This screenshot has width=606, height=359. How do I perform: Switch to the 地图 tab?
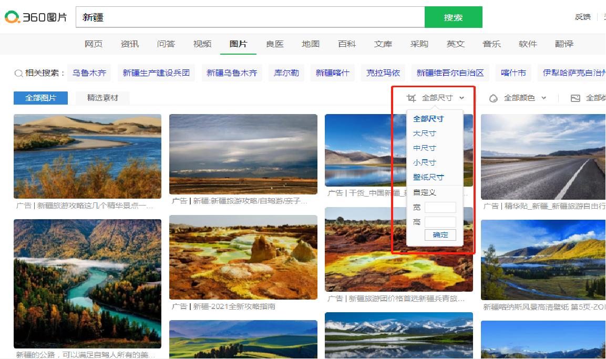click(311, 44)
